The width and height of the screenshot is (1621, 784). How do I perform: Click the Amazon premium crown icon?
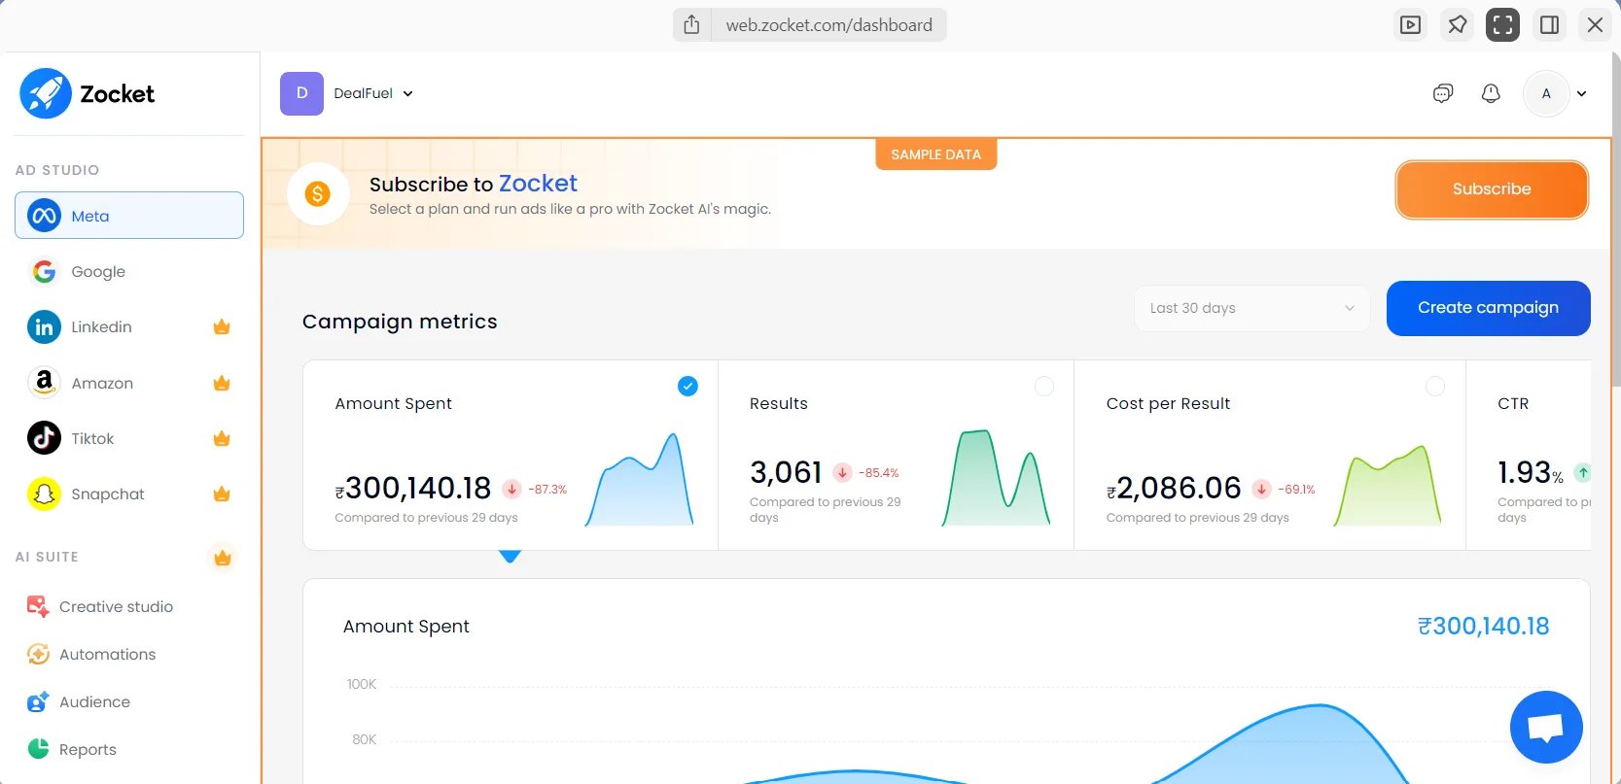click(x=222, y=383)
